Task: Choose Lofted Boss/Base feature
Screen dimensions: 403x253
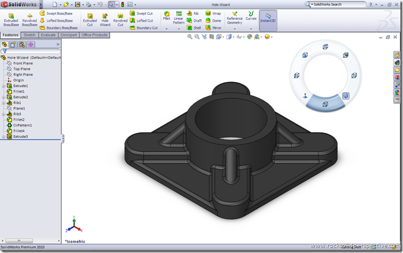Action: [56, 21]
